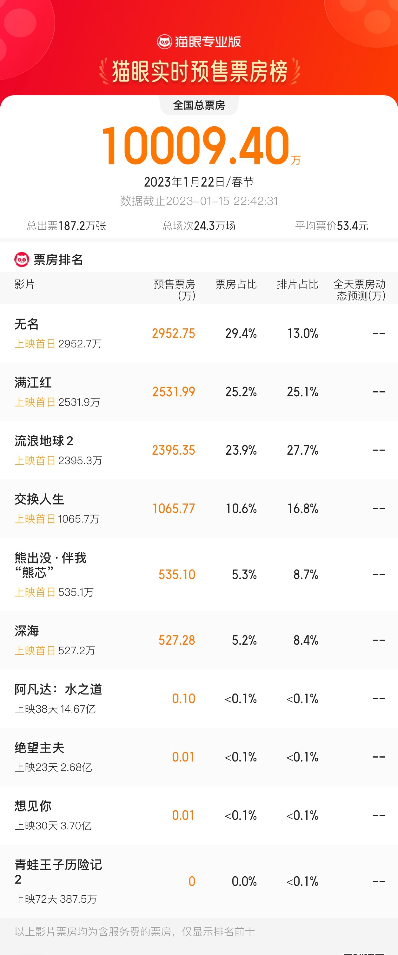
Task: Select 阿凡达：水之道 in the ranking
Action: [x=58, y=689]
